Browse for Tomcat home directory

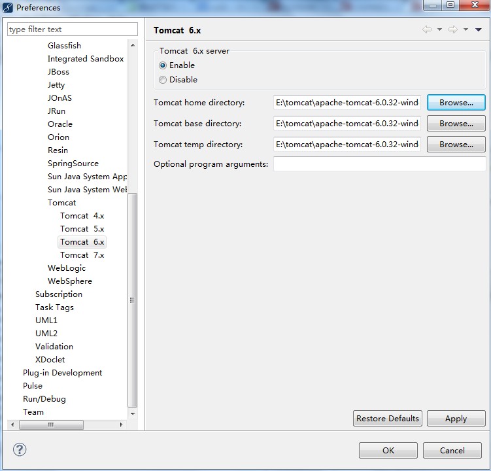[456, 103]
